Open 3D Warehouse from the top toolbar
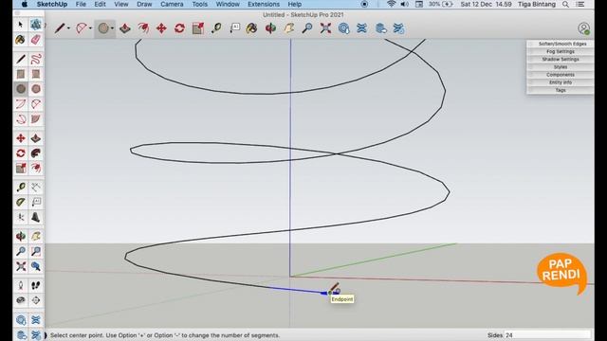This screenshot has width=607, height=341. tap(343, 28)
